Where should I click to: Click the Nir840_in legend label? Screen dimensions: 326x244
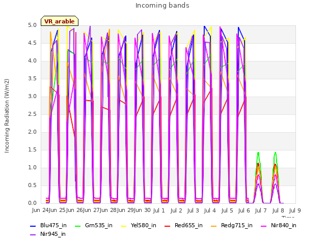click(284, 225)
